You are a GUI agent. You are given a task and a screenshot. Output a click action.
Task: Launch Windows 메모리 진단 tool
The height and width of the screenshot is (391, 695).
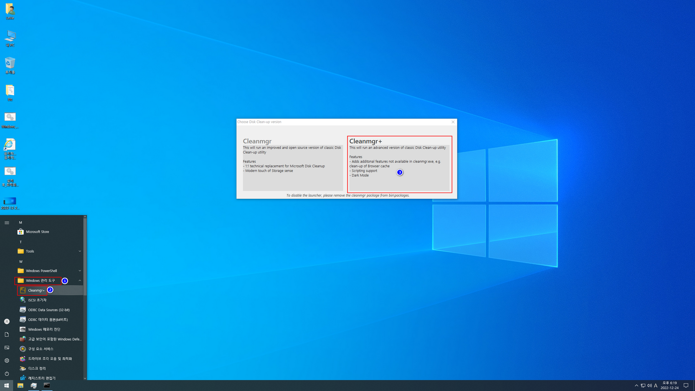point(49,329)
